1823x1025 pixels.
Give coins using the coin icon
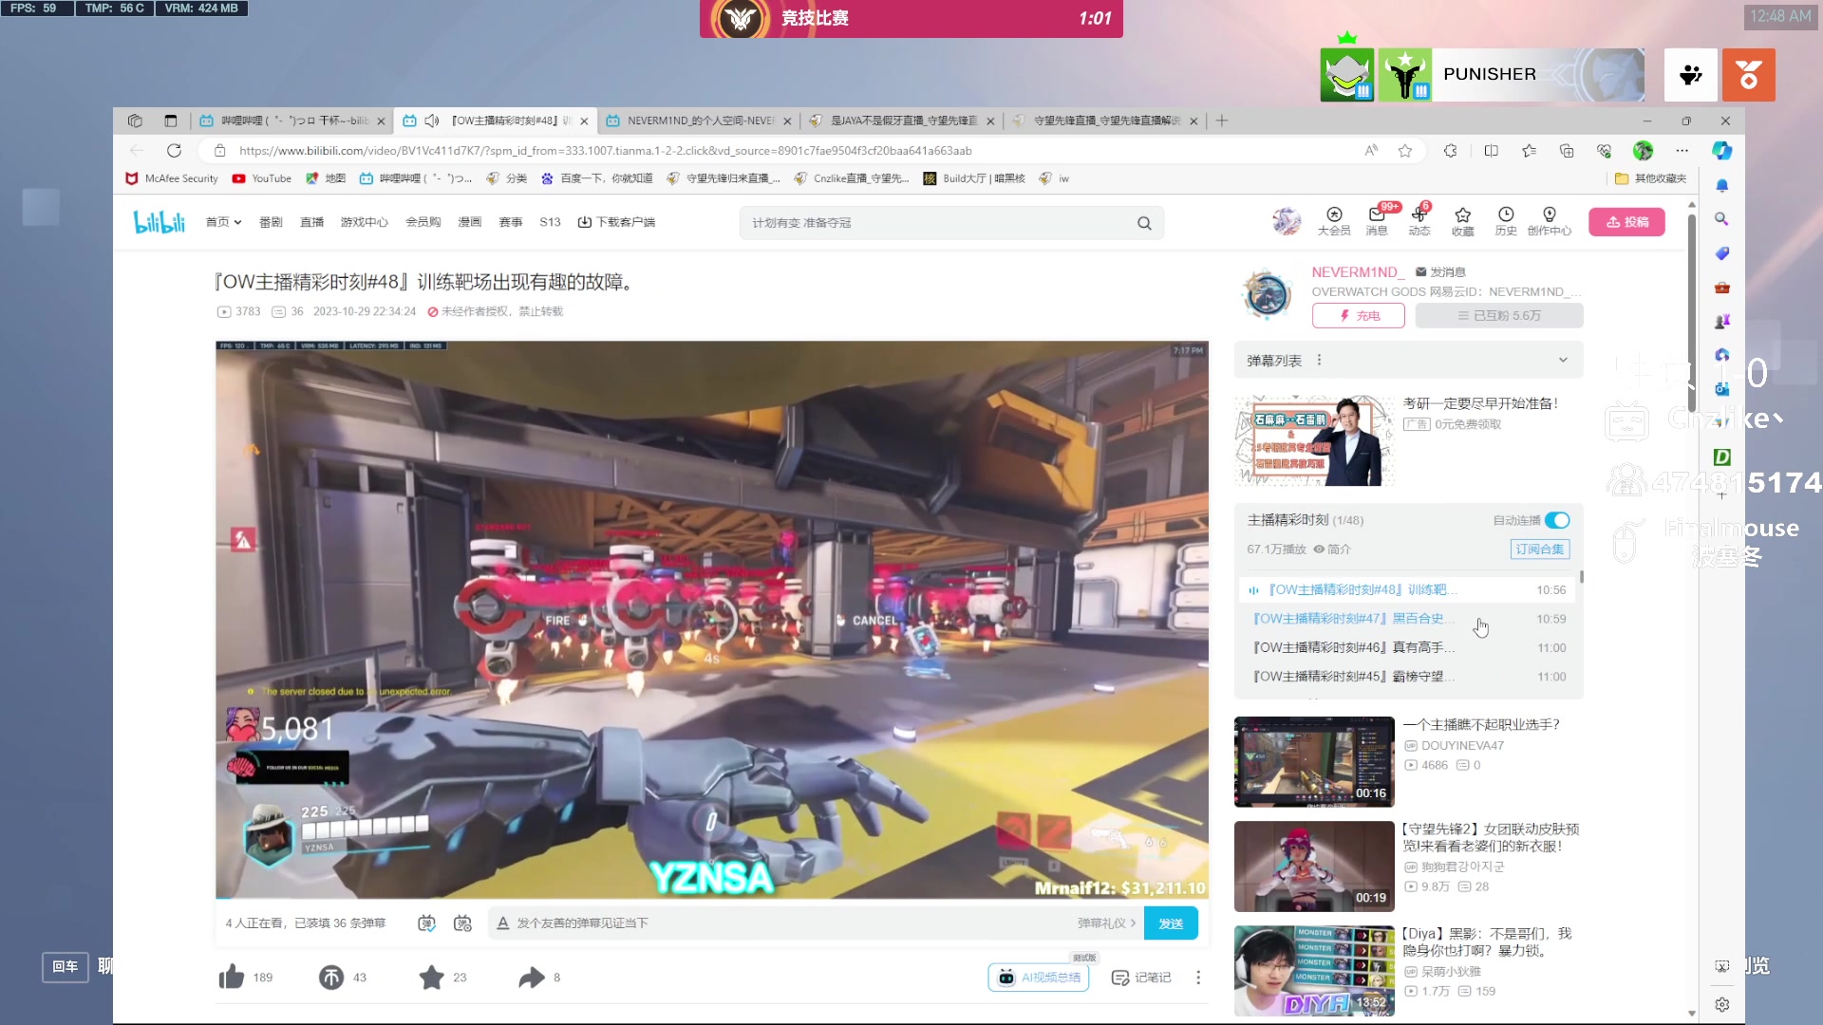tap(331, 977)
